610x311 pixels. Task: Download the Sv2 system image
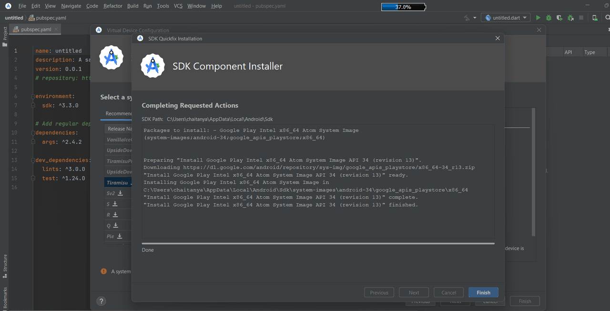tap(121, 193)
